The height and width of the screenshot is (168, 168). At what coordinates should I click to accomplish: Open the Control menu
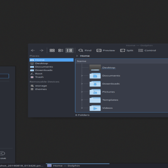click(147, 50)
